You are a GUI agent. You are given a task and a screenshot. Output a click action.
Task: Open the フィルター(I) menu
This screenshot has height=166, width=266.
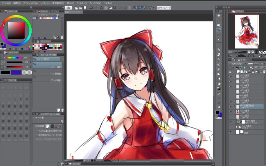pos(82,3)
